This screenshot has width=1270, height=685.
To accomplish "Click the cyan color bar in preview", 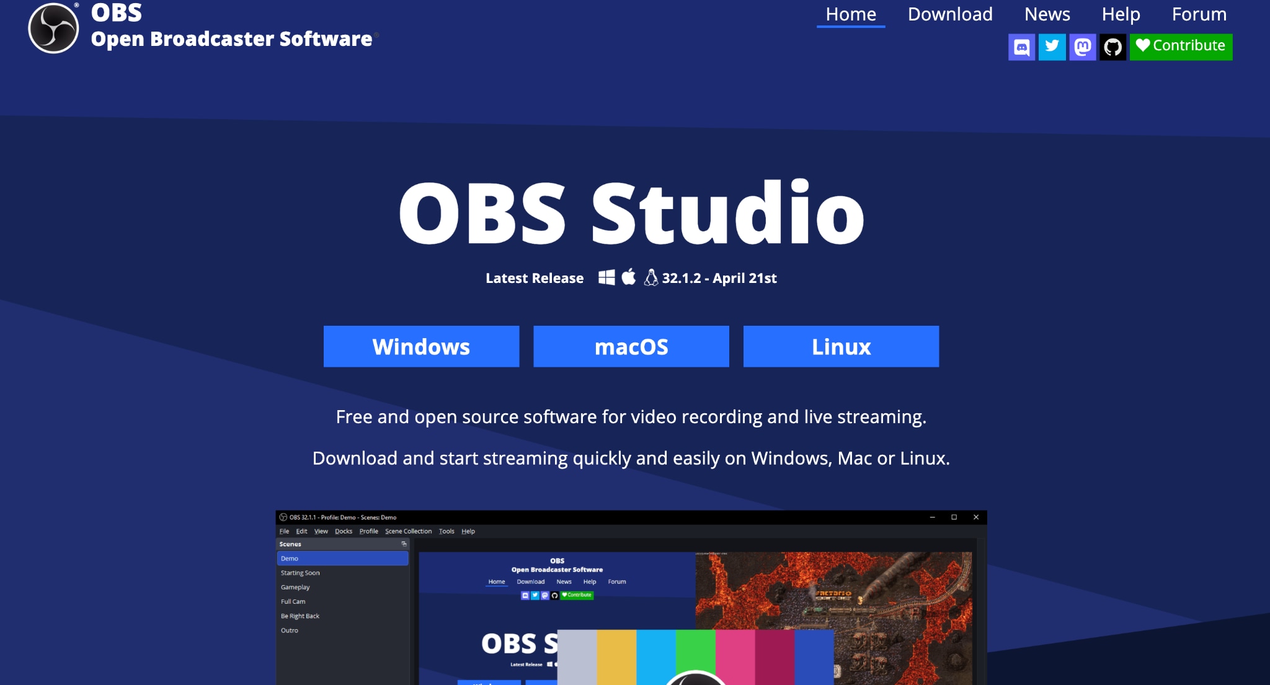I will click(656, 657).
